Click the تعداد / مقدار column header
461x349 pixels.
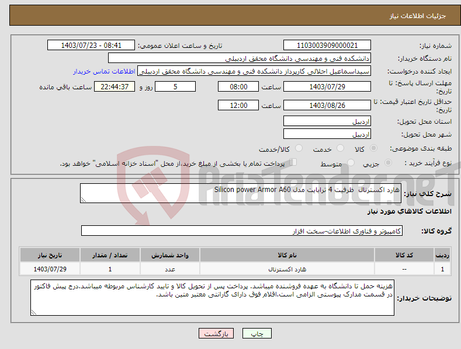pos(110,255)
